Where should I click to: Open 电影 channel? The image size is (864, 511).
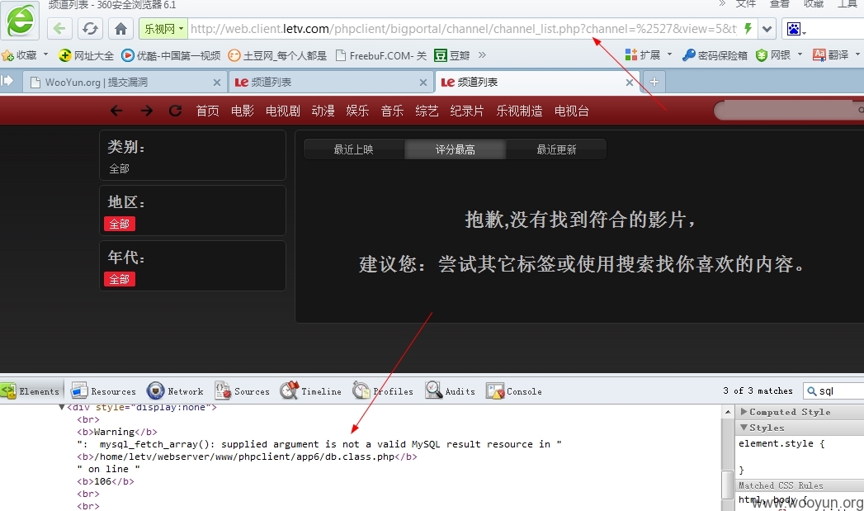(x=243, y=111)
